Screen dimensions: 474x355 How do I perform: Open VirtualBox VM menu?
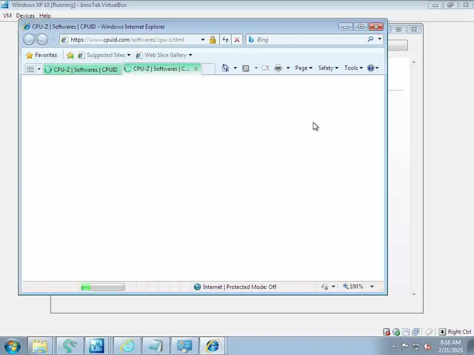7,15
